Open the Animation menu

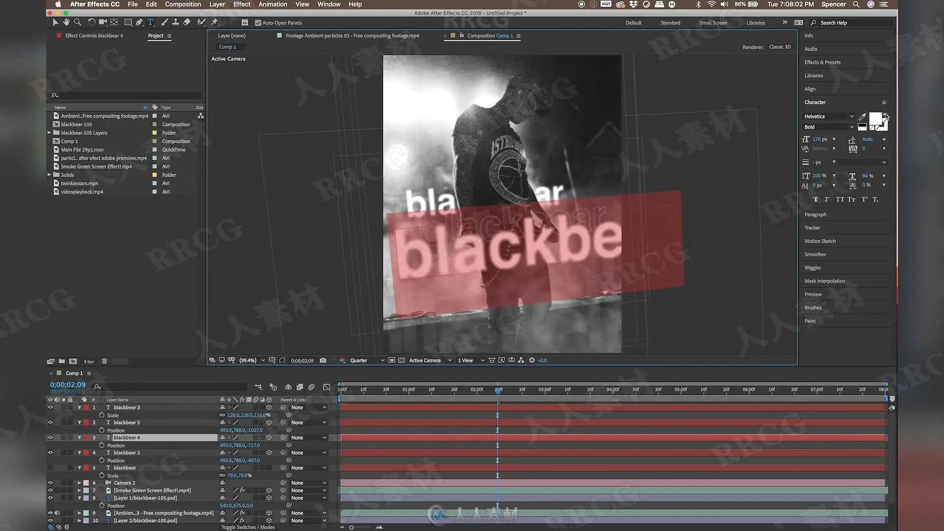(273, 4)
